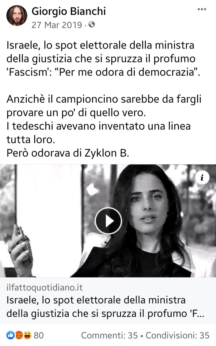Image resolution: width=216 pixels, height=346 pixels.
Task: Open the profile picture of the poster
Action: pyautogui.click(x=17, y=16)
